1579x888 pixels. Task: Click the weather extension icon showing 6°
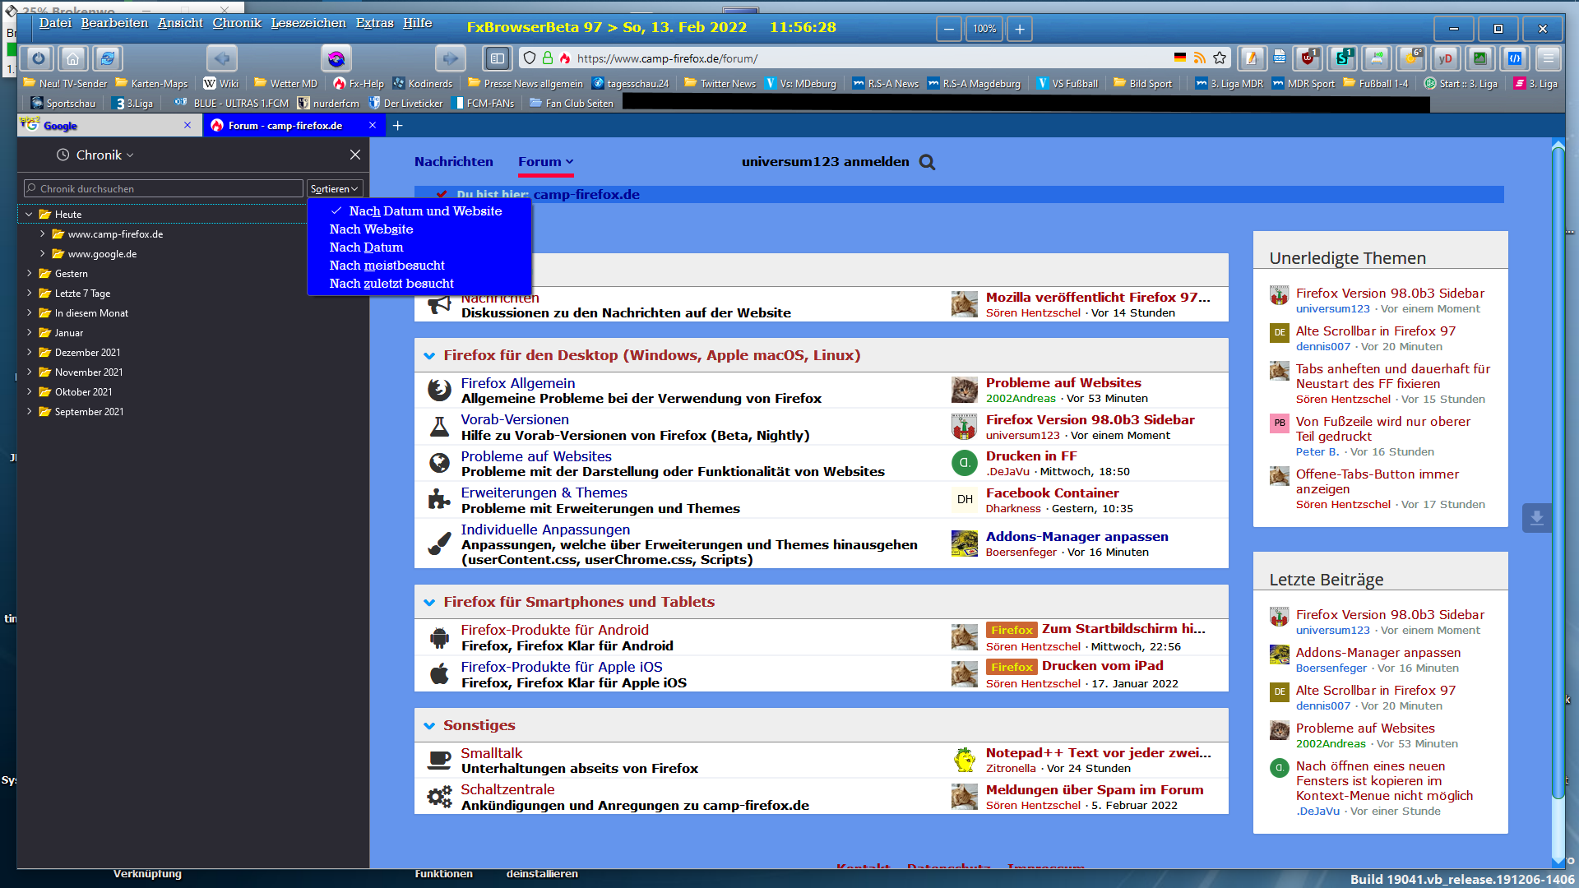pyautogui.click(x=1411, y=58)
